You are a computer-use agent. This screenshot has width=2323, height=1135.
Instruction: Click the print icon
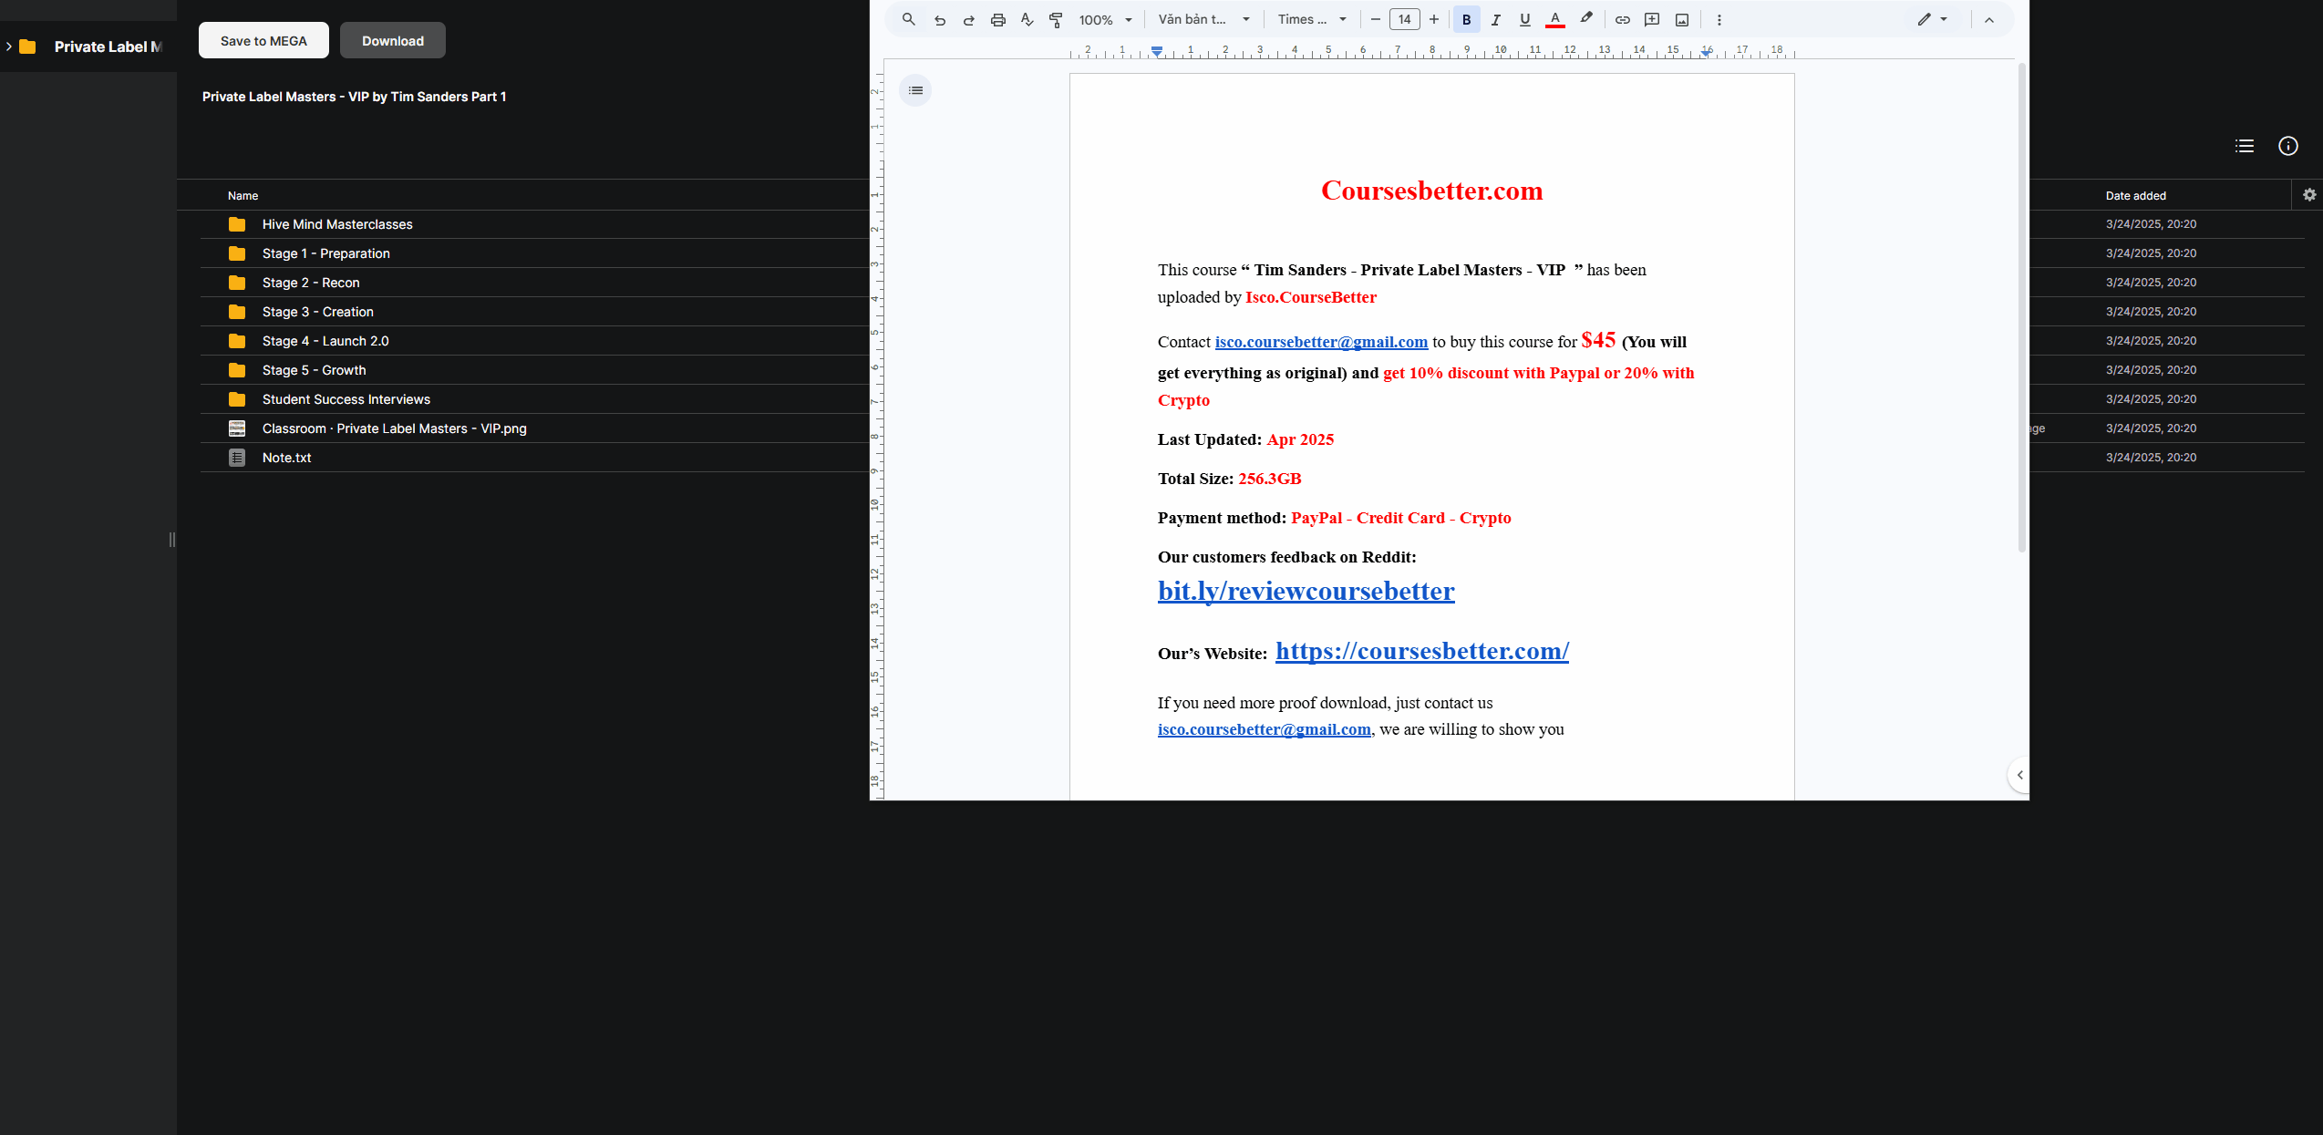coord(997,20)
